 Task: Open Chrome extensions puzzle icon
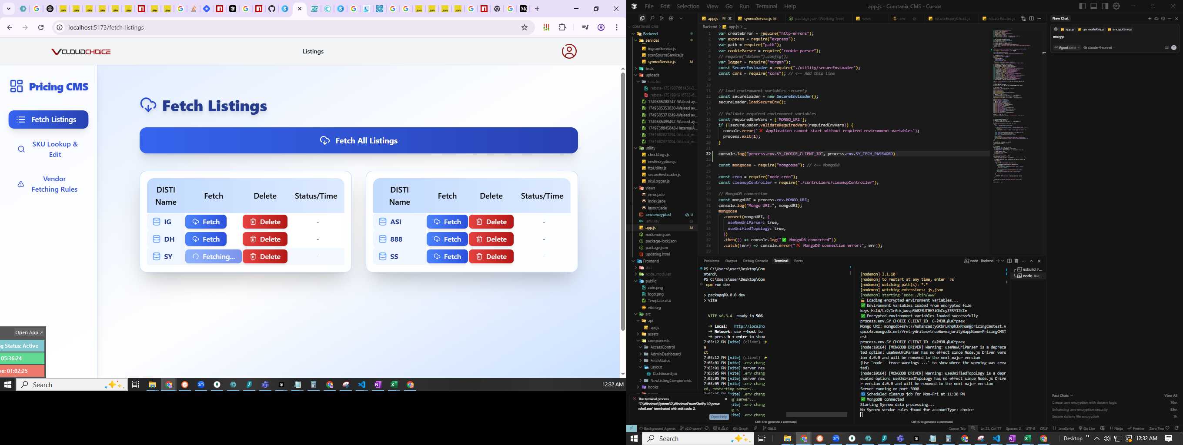tap(562, 27)
